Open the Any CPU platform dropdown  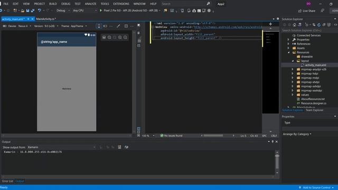point(96,11)
